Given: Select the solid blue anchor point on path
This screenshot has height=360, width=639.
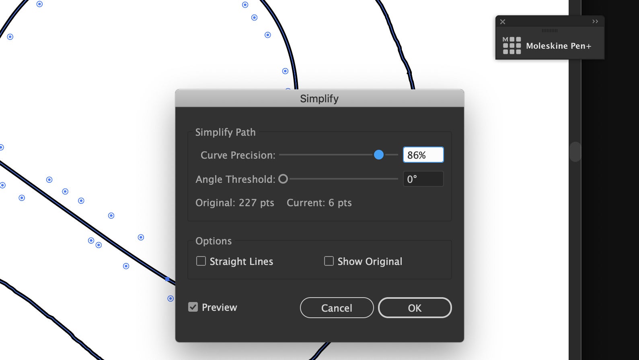Looking at the screenshot, I should 167,279.
